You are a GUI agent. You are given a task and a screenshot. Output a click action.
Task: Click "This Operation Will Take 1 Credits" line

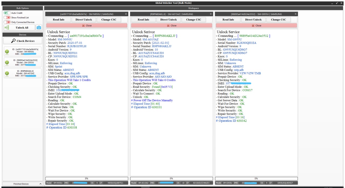(x=68, y=80)
